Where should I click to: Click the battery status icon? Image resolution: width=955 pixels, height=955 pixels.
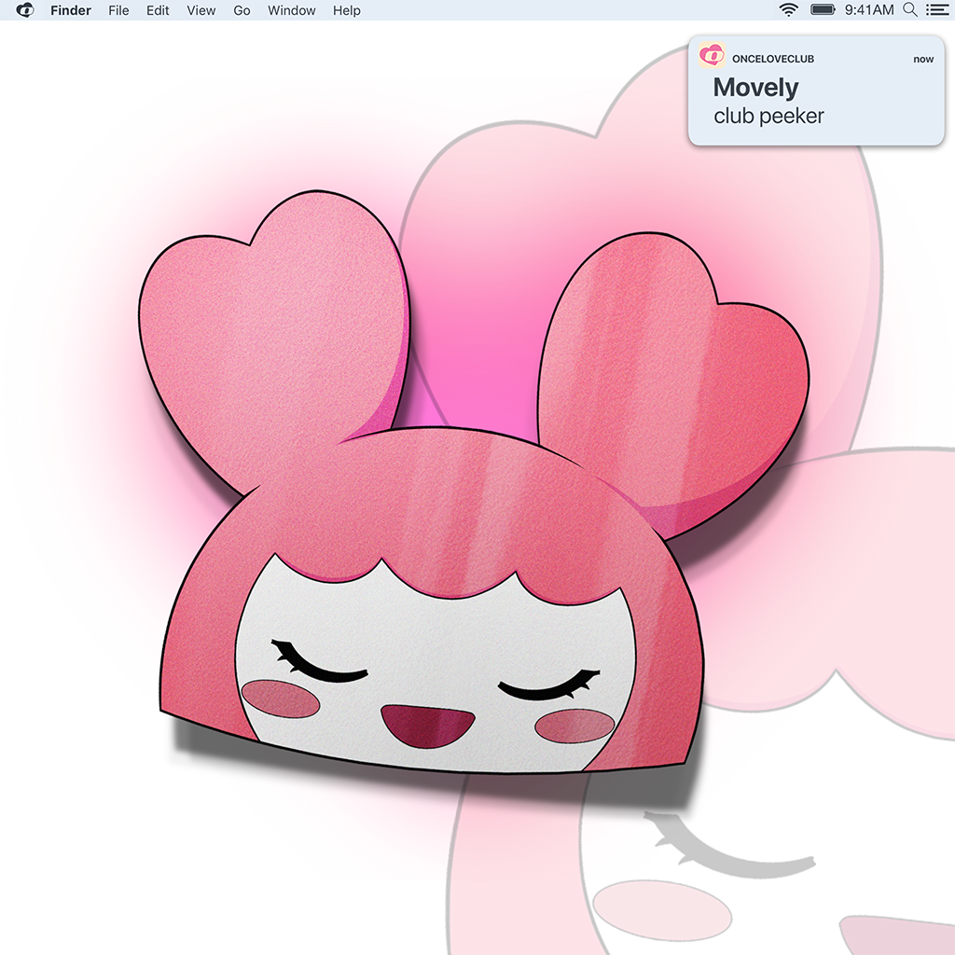(x=823, y=10)
